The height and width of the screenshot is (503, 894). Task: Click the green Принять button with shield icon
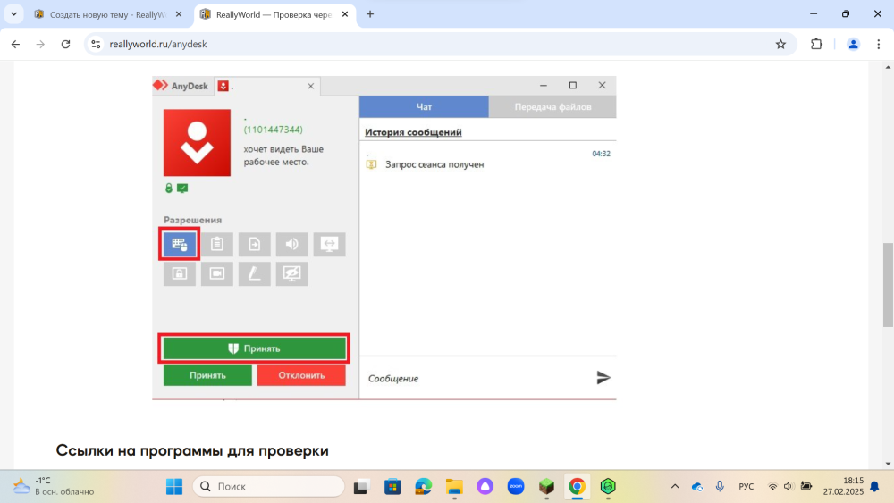click(x=254, y=348)
